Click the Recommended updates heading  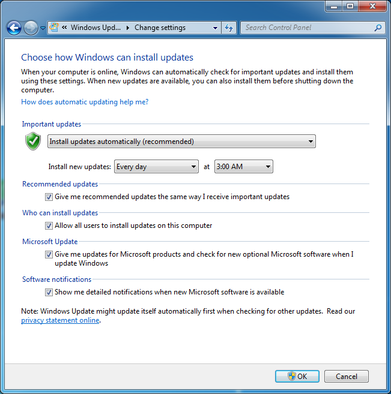(60, 184)
